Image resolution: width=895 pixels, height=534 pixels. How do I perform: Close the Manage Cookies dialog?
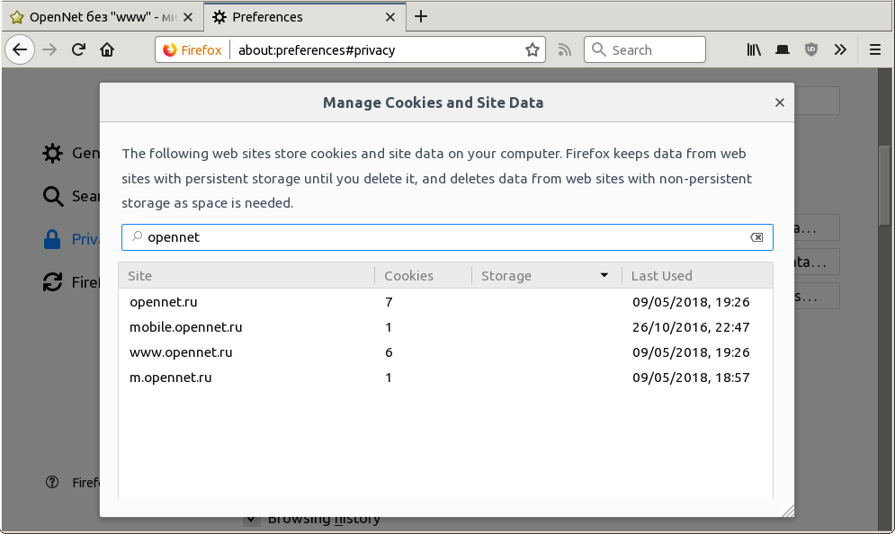[780, 103]
